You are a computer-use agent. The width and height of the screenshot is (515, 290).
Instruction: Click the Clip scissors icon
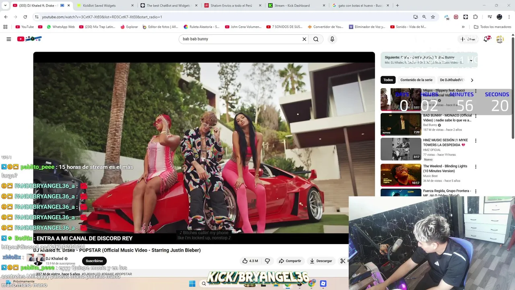[x=343, y=261]
